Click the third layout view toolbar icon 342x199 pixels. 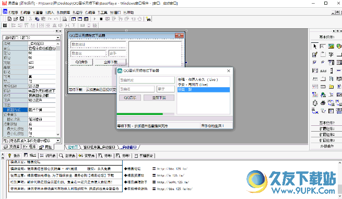click(x=86, y=19)
